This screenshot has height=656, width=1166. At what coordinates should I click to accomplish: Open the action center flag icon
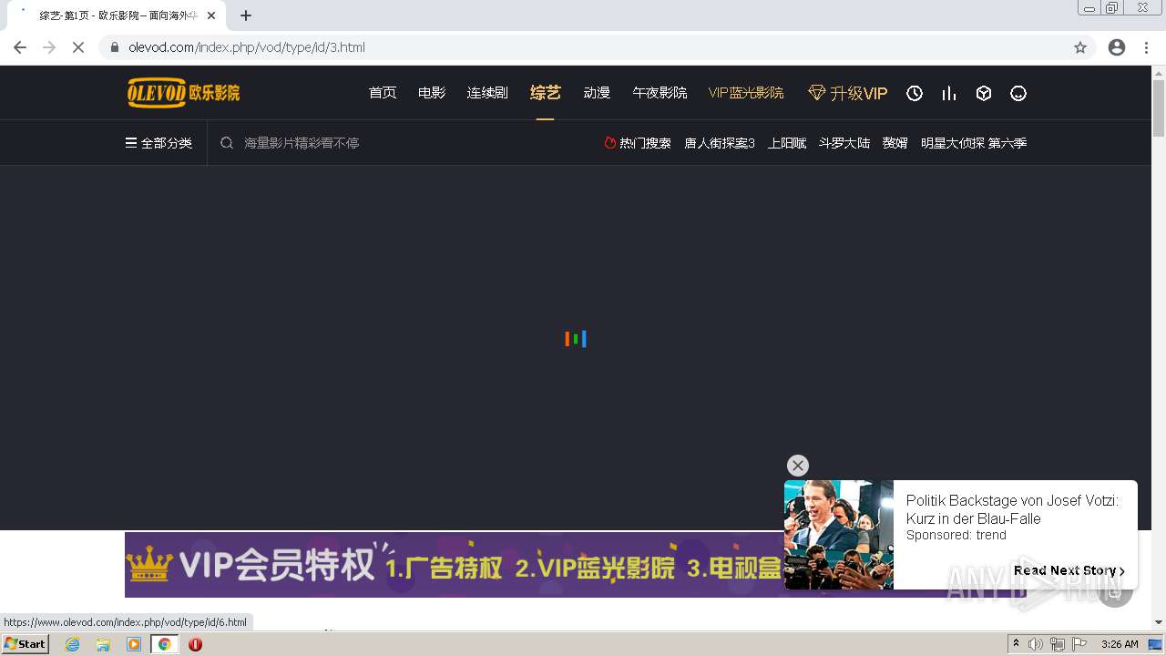1079,644
